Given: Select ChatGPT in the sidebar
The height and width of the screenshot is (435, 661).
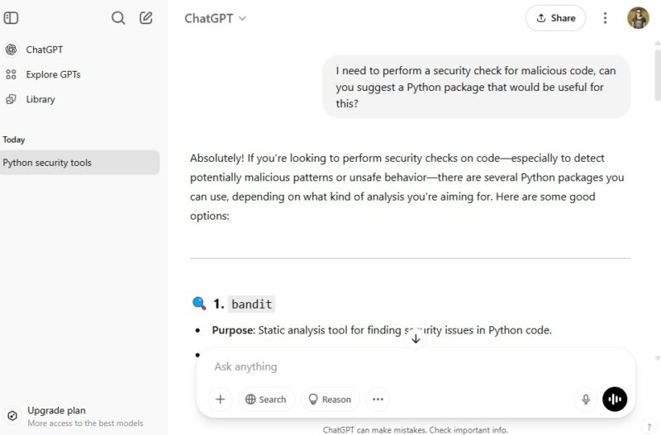Looking at the screenshot, I should (44, 50).
